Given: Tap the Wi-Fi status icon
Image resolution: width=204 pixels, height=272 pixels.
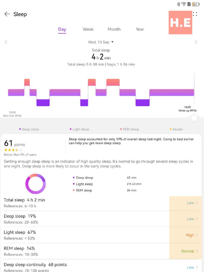Looking at the screenshot, I should [184, 4].
